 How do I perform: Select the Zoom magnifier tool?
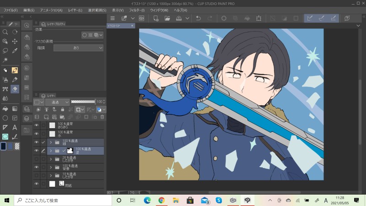5,32
